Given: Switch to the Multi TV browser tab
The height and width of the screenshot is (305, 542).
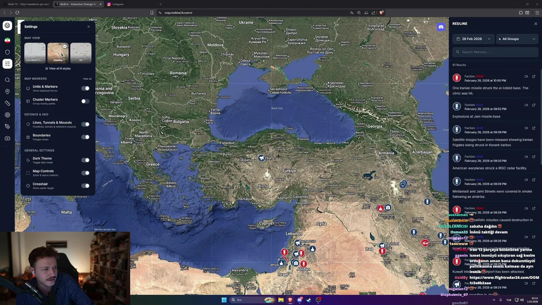Looking at the screenshot, I should click(x=27, y=4).
